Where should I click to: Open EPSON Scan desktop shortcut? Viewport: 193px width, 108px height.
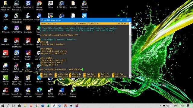(28, 17)
